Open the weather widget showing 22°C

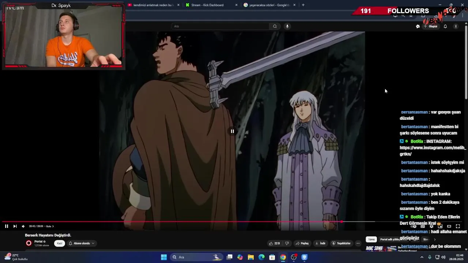16,257
